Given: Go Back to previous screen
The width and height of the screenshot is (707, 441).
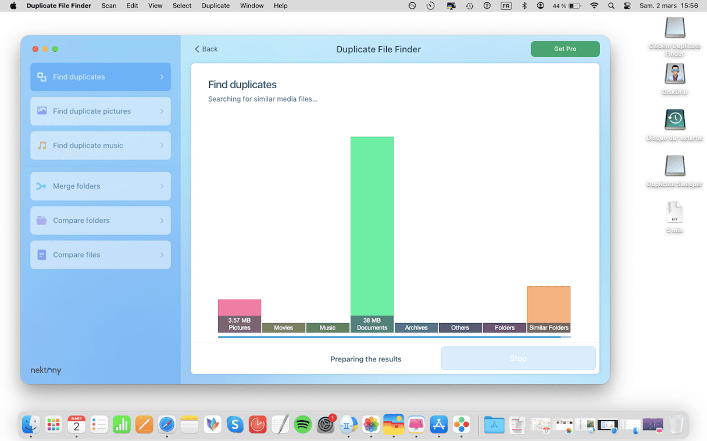Looking at the screenshot, I should (x=206, y=49).
